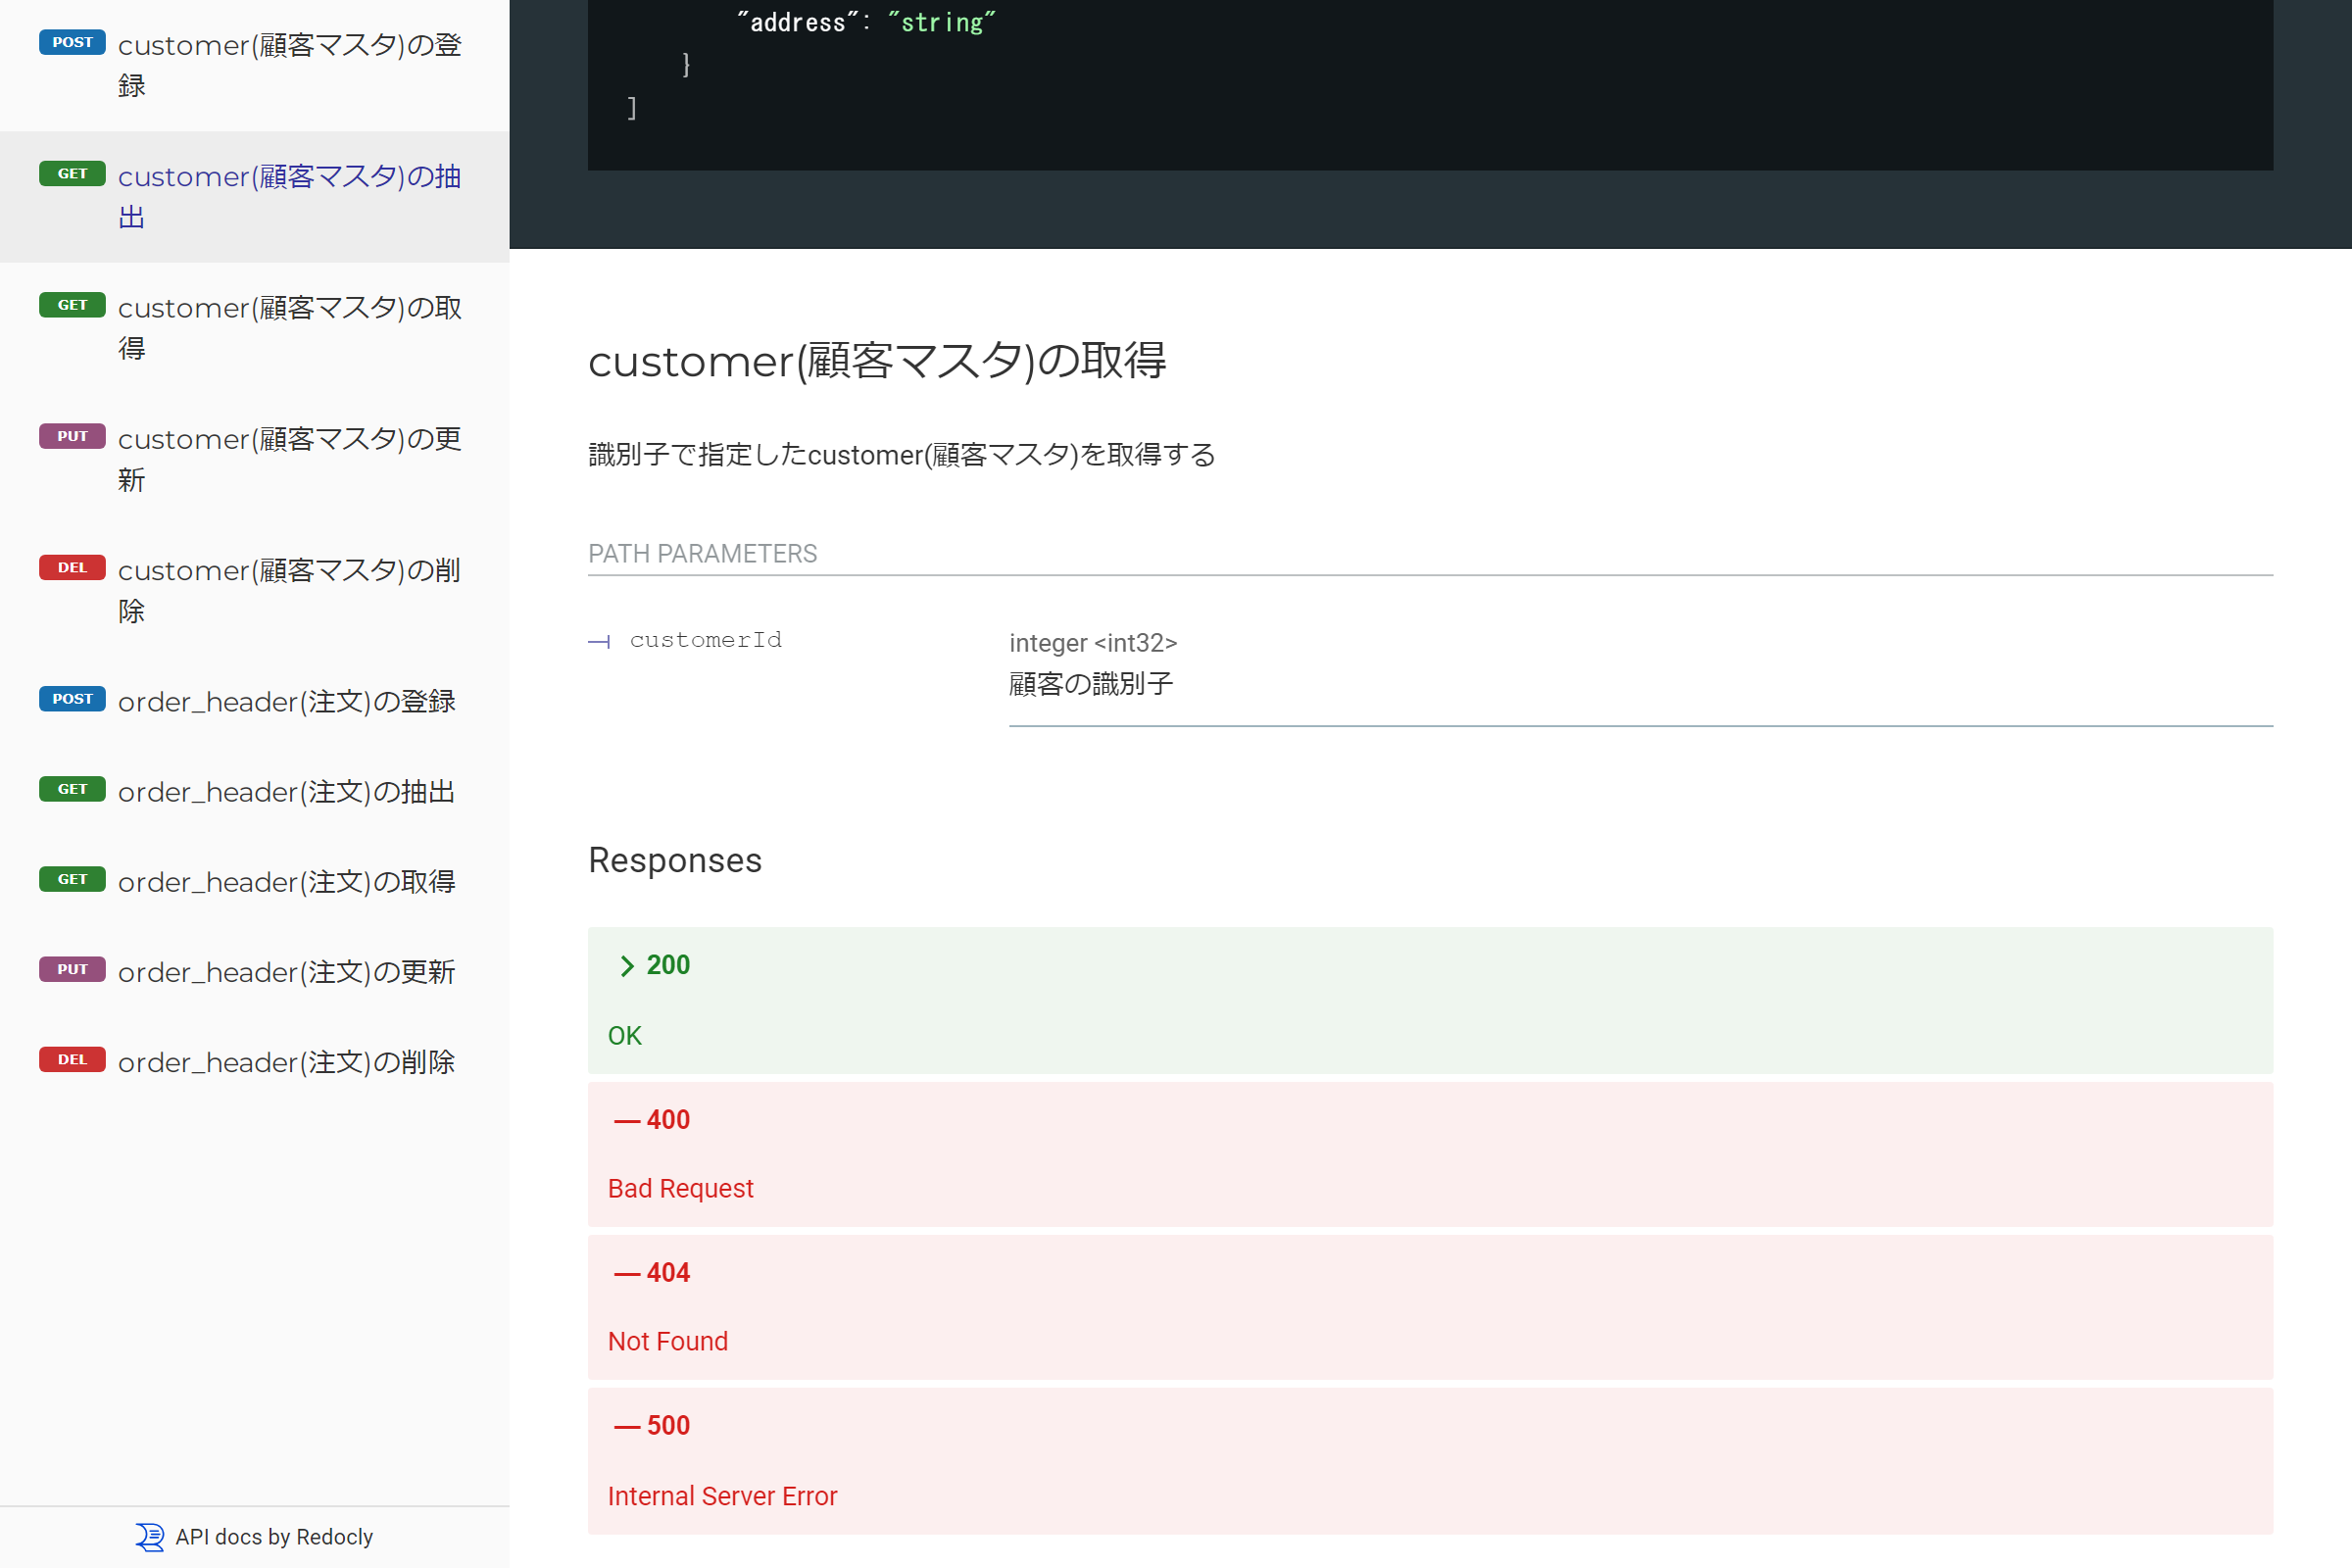Viewport: 2352px width, 1568px height.
Task: Click the PUT badge beside customer 更新
Action: pos(72,436)
